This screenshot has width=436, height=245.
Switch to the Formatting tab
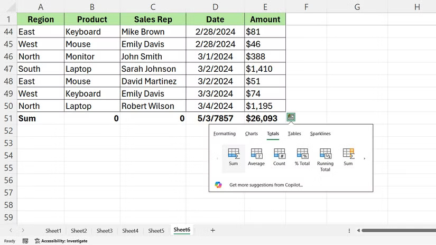pyautogui.click(x=225, y=134)
